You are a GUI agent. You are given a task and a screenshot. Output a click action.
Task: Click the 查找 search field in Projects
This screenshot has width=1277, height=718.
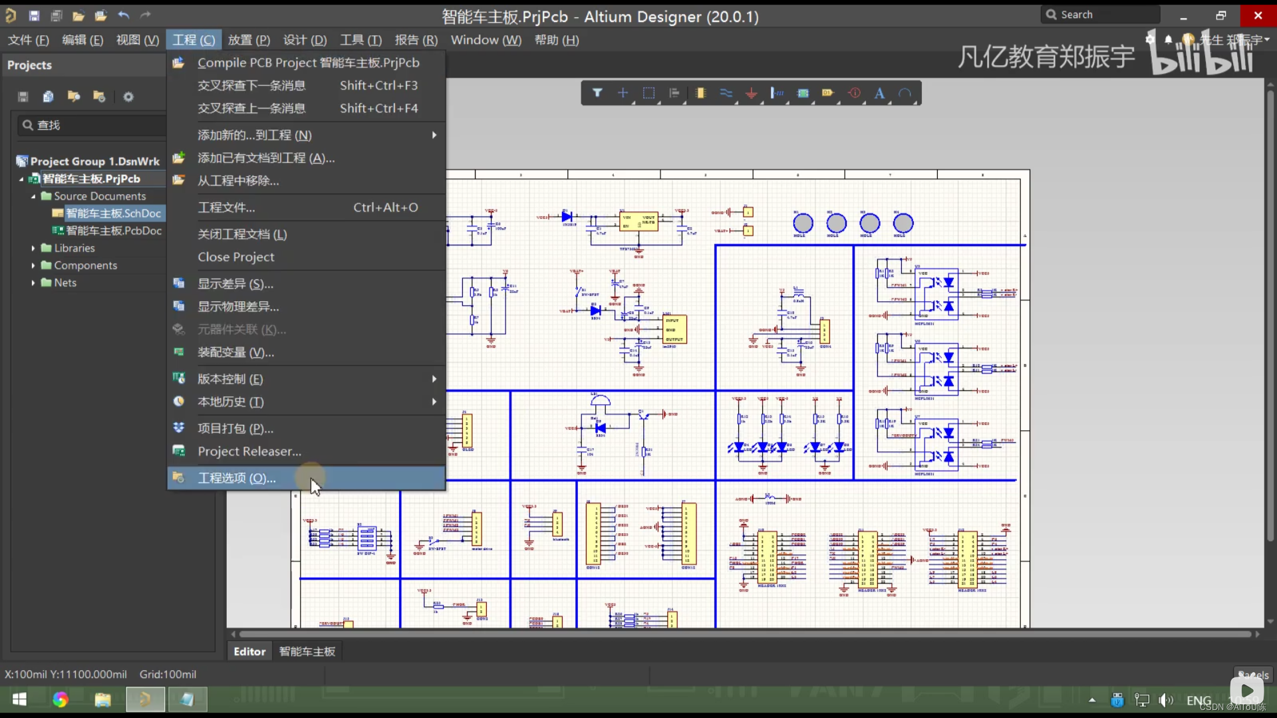click(93, 125)
